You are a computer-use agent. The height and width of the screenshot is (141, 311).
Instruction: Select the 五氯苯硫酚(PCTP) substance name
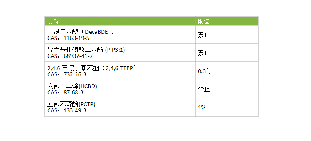pyautogui.click(x=72, y=104)
